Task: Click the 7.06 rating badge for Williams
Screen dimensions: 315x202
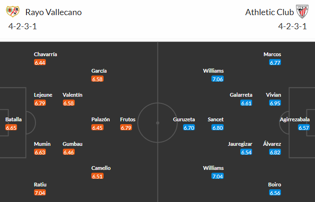Action: 218,79
